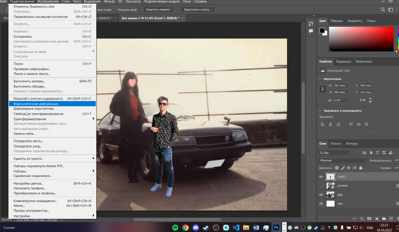Open the Comments panel icon
This screenshot has height=232, width=399.
click(311, 31)
